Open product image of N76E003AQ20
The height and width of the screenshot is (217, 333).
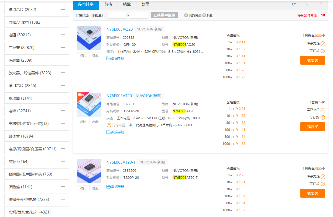89,38
